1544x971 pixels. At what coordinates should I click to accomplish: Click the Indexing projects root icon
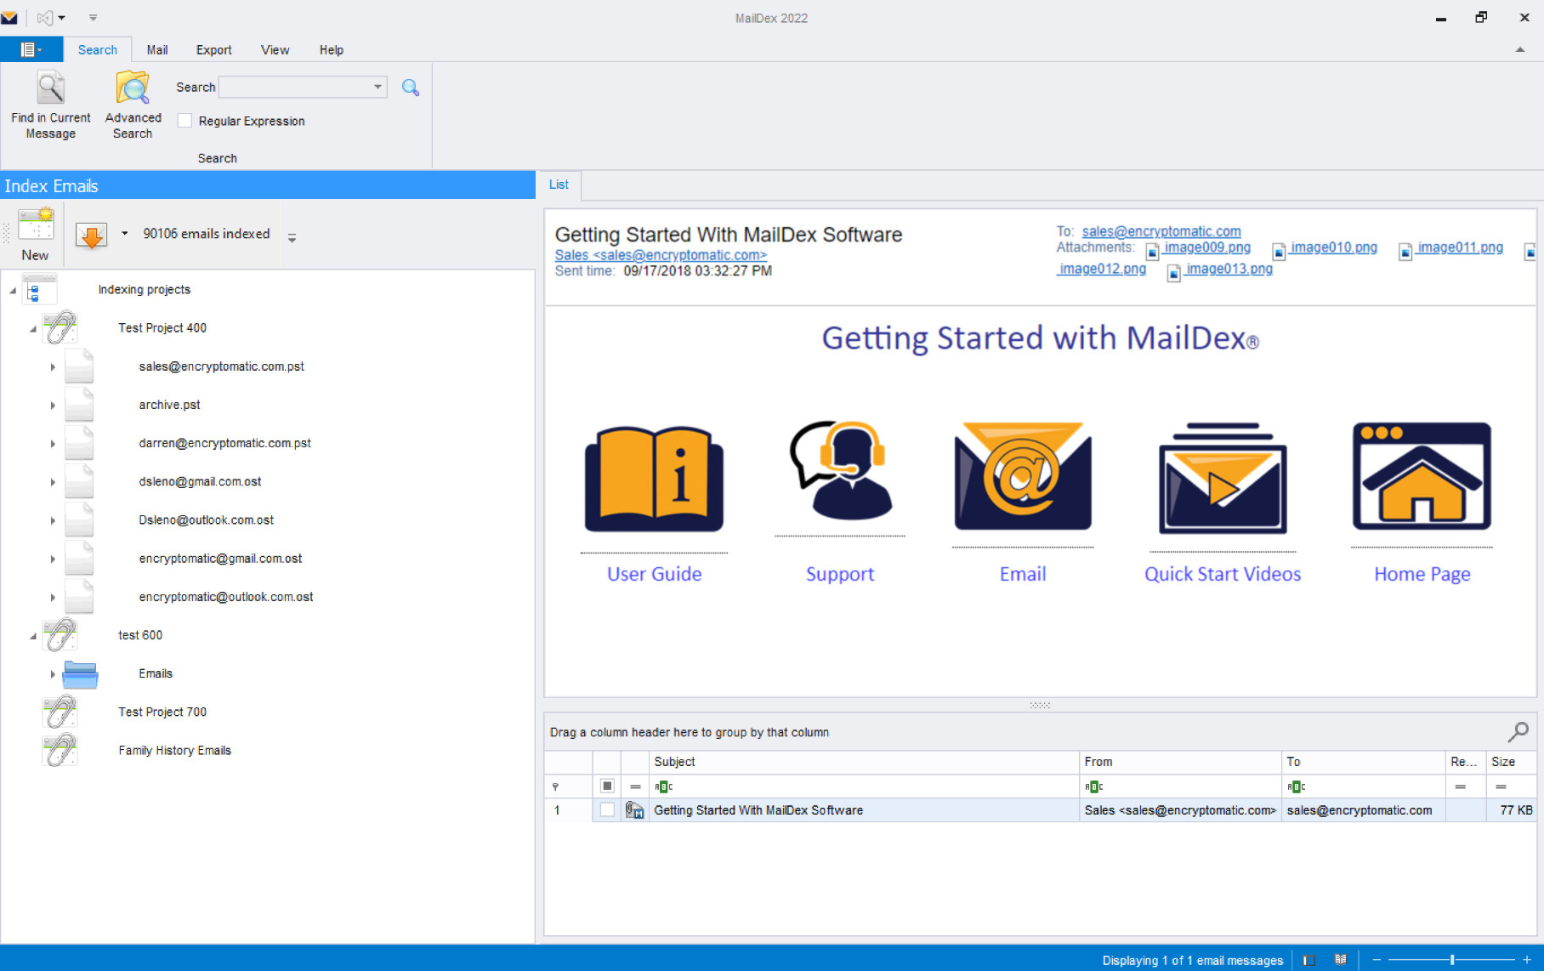point(39,290)
